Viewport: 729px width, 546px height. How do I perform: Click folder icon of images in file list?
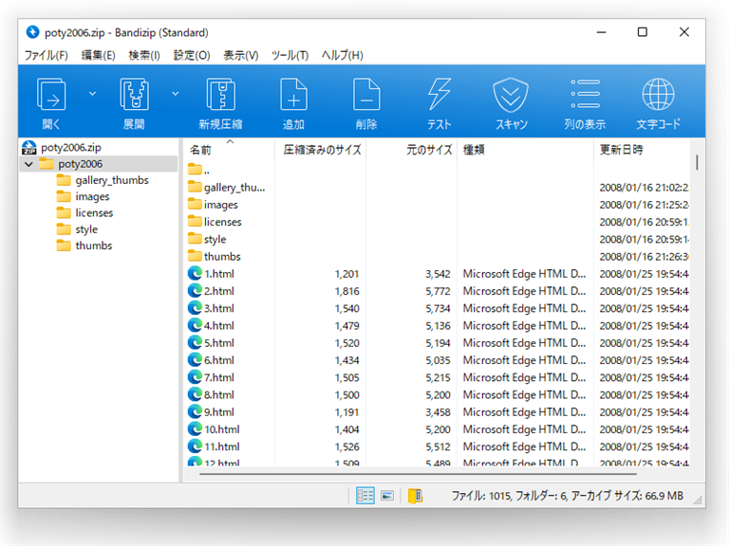[x=195, y=204]
